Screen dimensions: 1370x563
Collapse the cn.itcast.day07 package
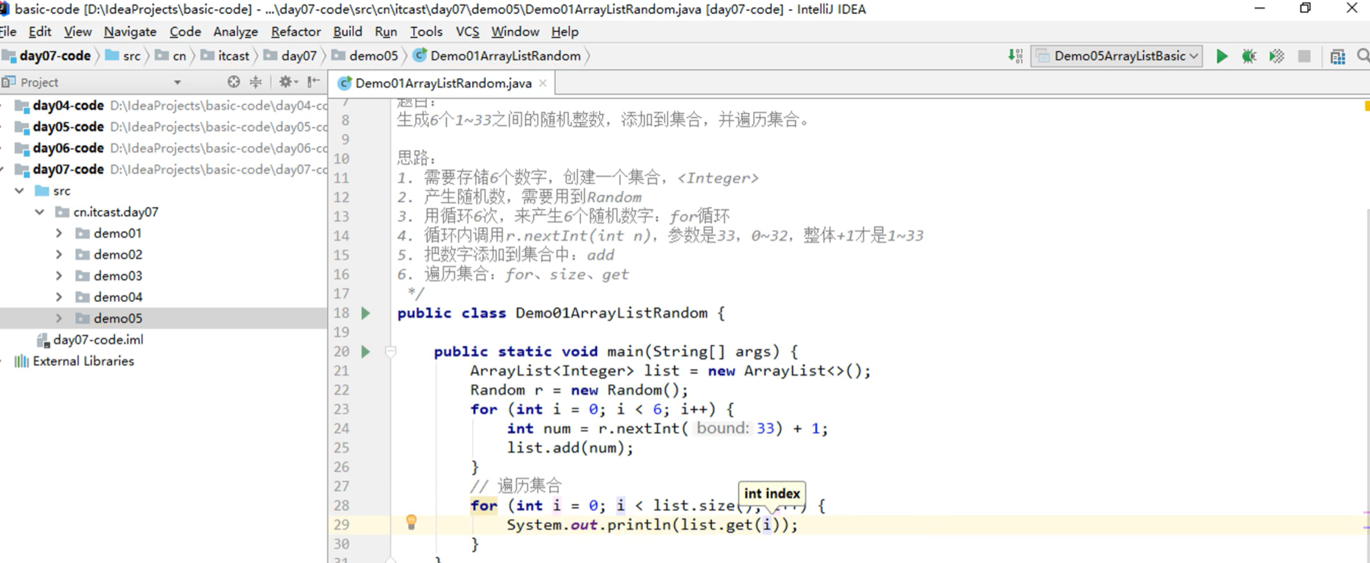(x=40, y=212)
